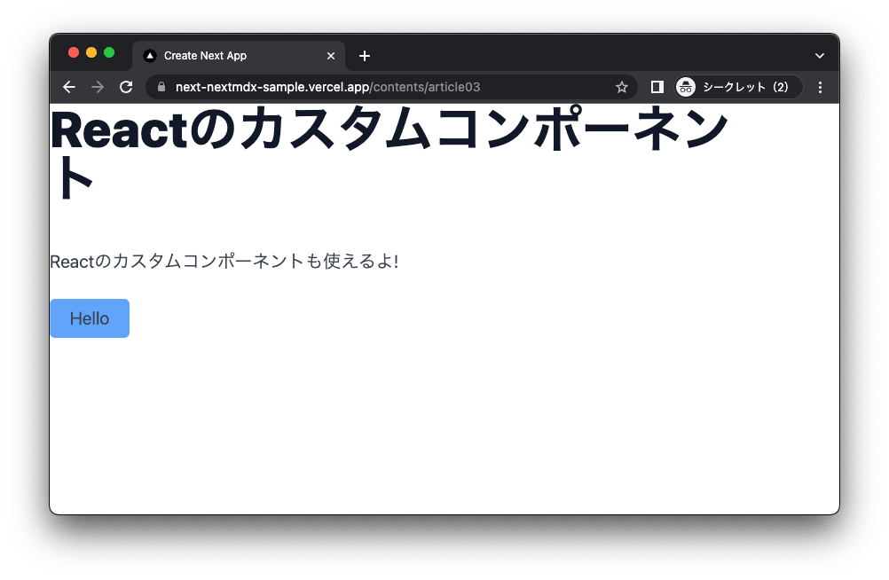This screenshot has height=580, width=889.
Task: Click the green fullscreen window button
Action: tap(109, 52)
